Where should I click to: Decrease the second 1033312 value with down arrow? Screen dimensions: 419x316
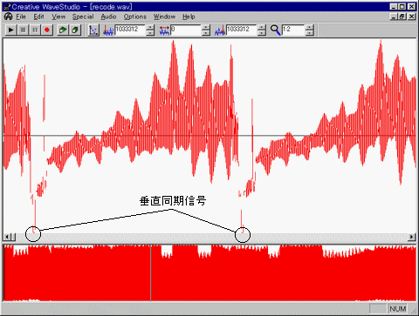click(x=262, y=33)
